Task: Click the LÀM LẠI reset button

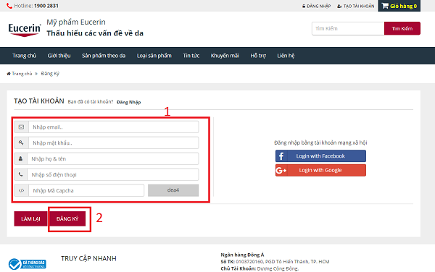Action: point(30,219)
